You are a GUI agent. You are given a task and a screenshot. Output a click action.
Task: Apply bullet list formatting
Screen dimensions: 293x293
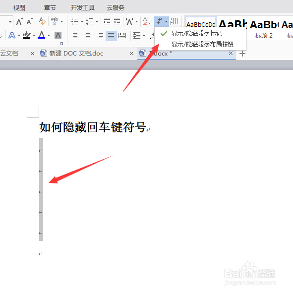tap(75, 21)
